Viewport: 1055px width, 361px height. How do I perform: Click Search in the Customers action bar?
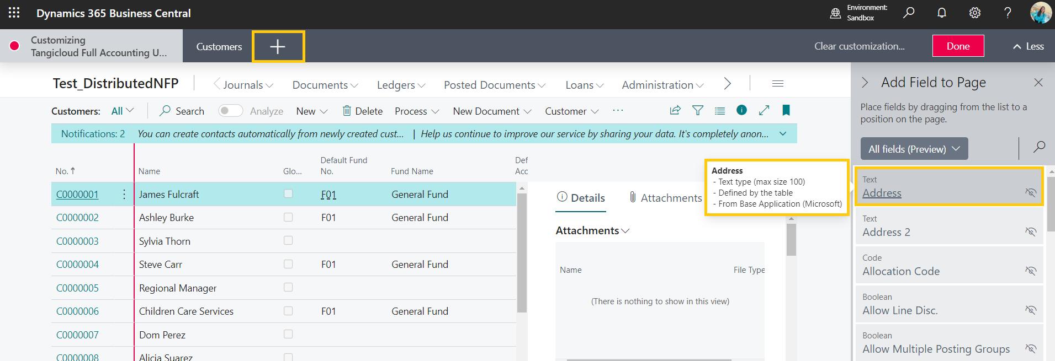[x=182, y=111]
